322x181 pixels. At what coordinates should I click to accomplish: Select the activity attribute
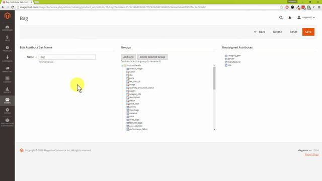(132, 107)
